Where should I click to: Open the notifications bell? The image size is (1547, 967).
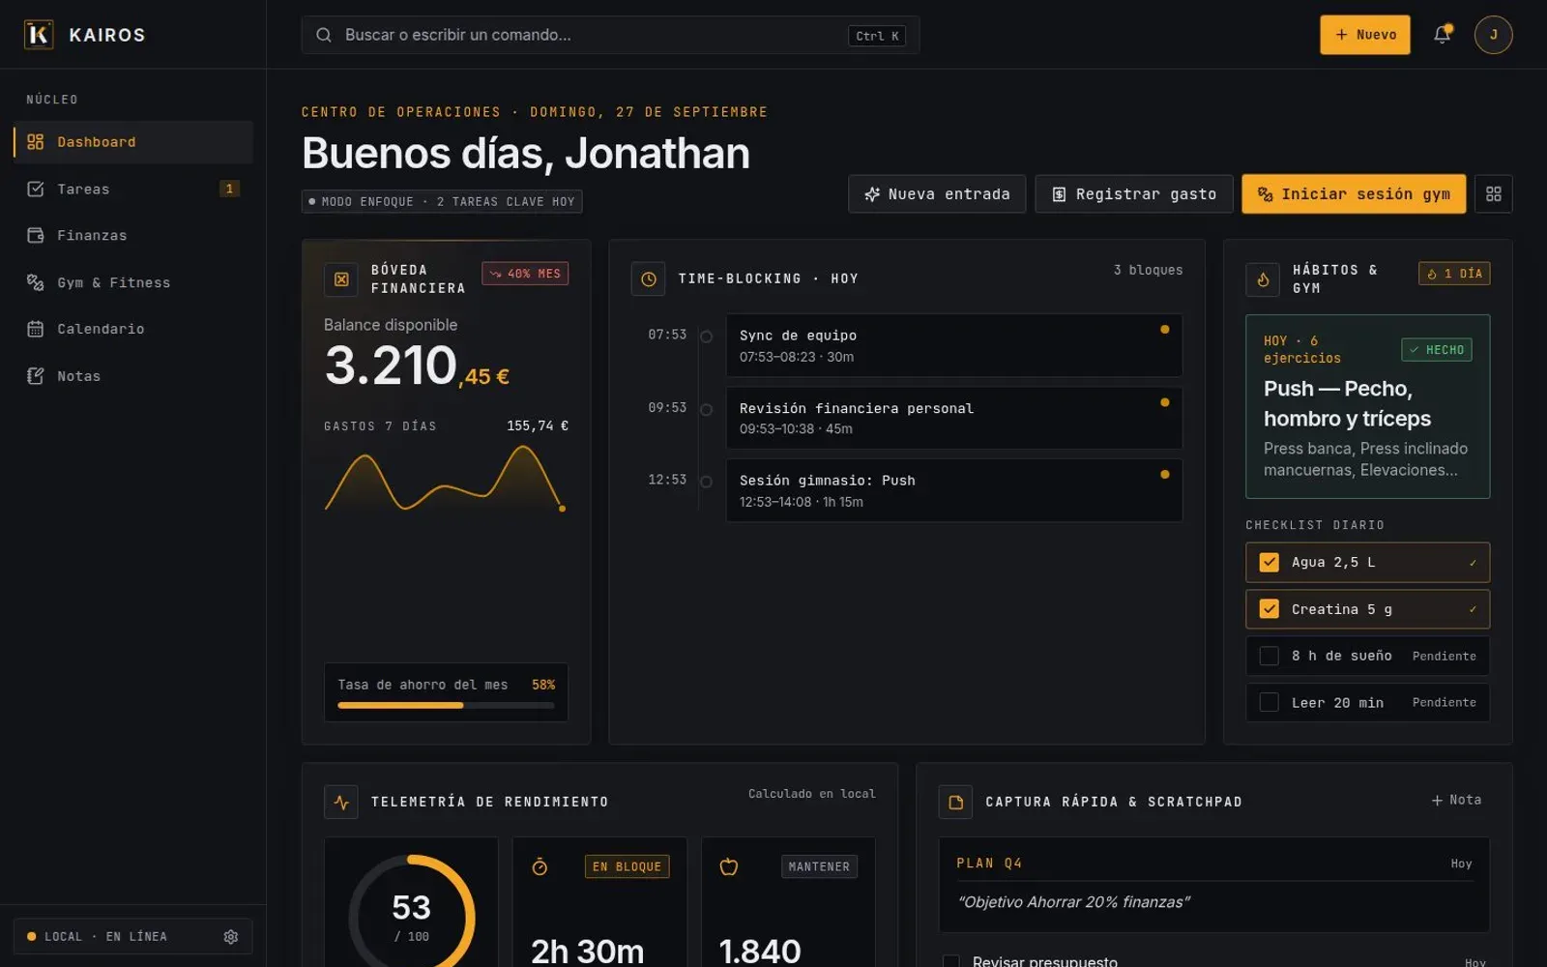point(1442,35)
